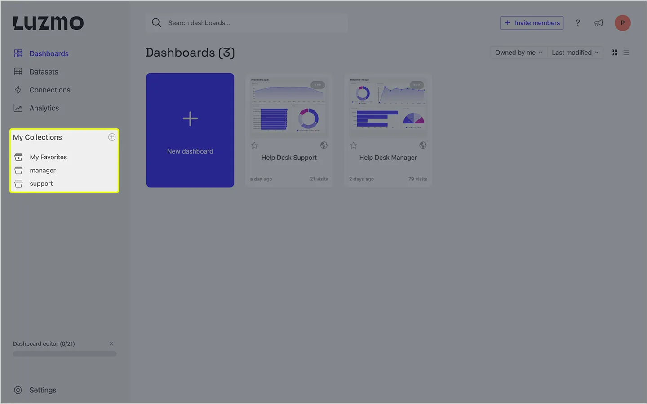Image resolution: width=647 pixels, height=404 pixels.
Task: Open the Help Desk Support thumbnail
Action: coord(289,106)
